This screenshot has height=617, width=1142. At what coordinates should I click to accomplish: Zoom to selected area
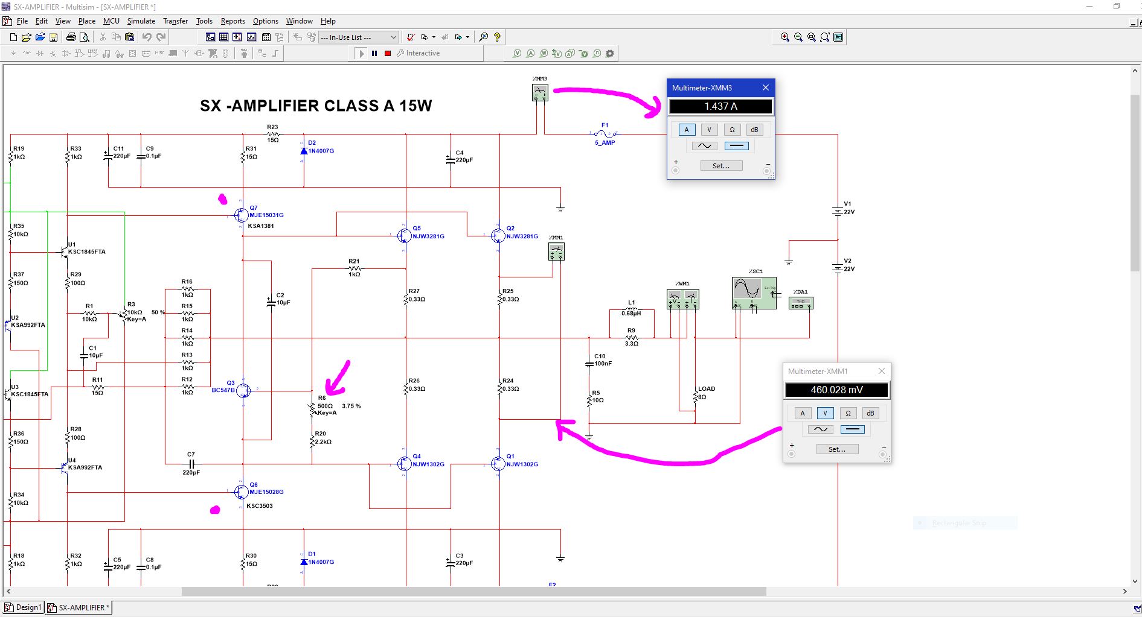812,37
